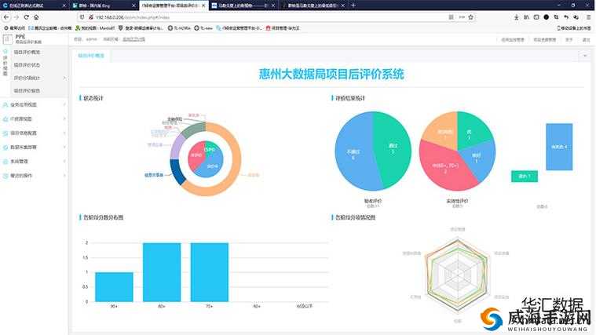Go back with the browser back arrow
The width and height of the screenshot is (596, 335).
[x=6, y=17]
